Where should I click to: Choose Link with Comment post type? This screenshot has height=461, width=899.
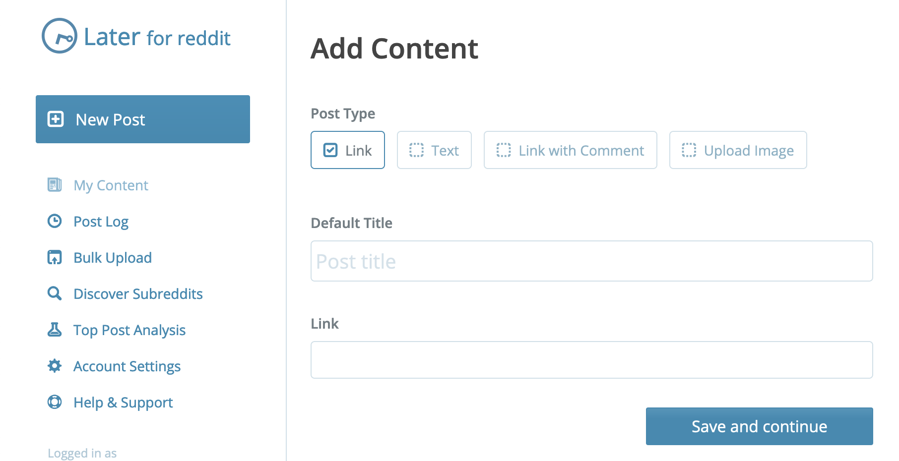(x=570, y=150)
